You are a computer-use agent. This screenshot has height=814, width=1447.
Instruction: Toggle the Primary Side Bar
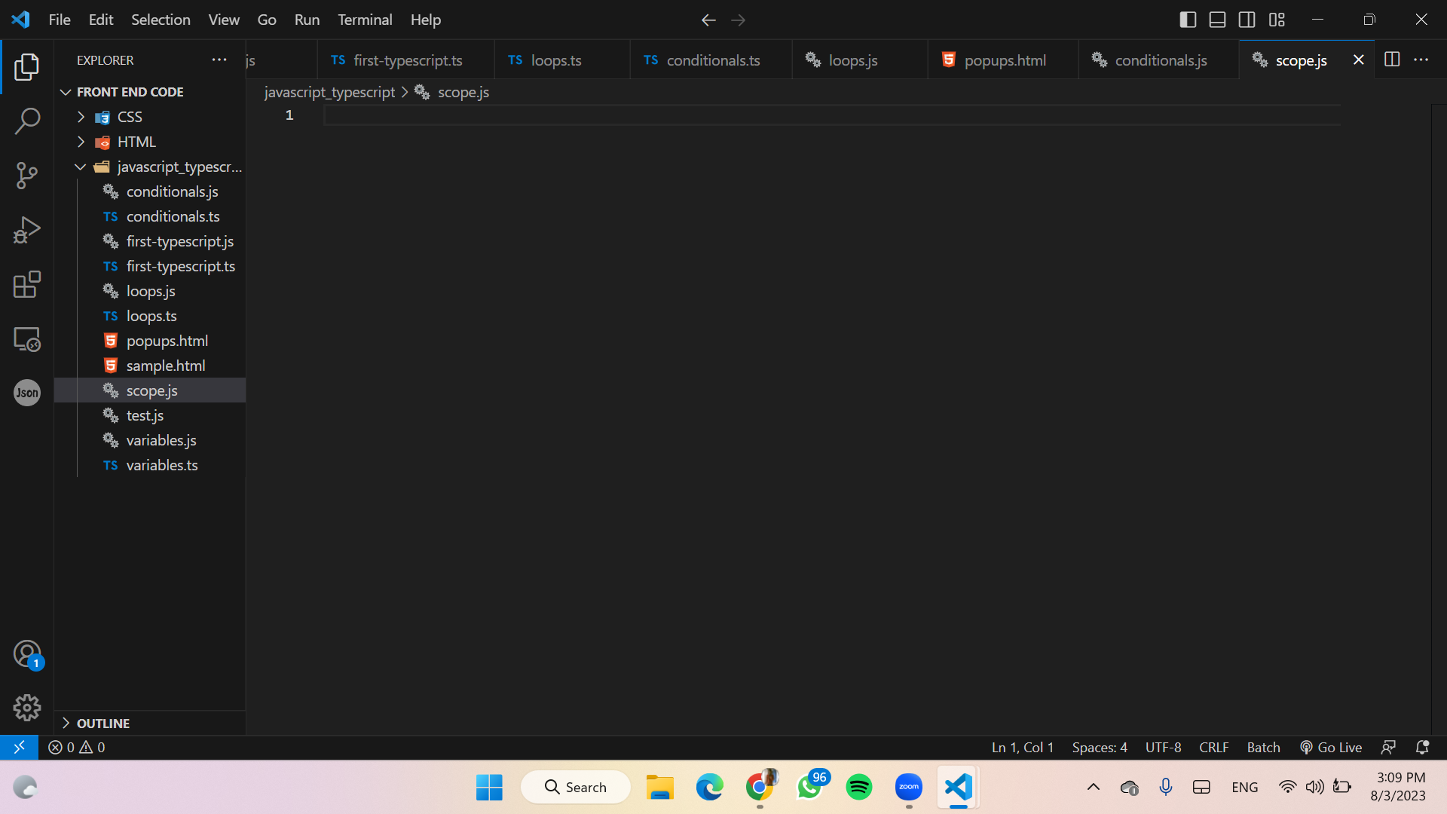pyautogui.click(x=1188, y=20)
